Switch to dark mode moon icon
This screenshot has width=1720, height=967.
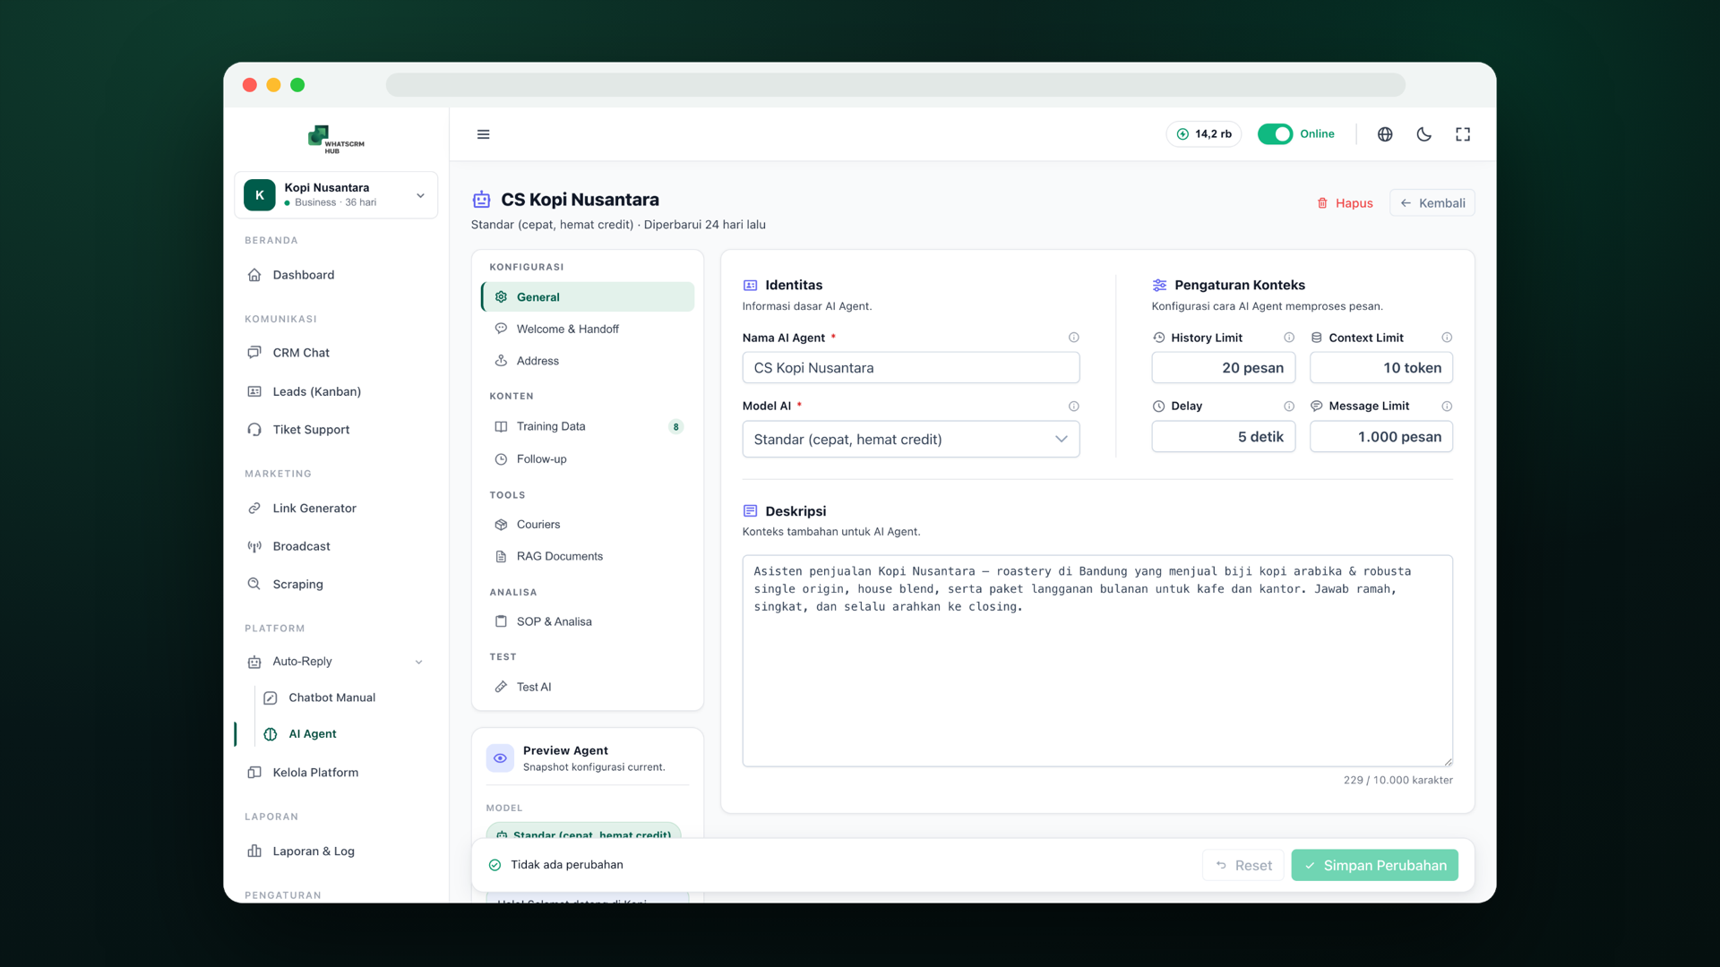pyautogui.click(x=1423, y=134)
